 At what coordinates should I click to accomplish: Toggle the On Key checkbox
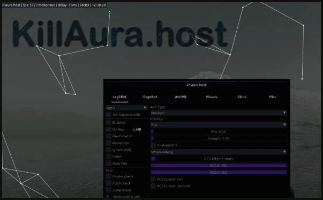click(x=108, y=129)
